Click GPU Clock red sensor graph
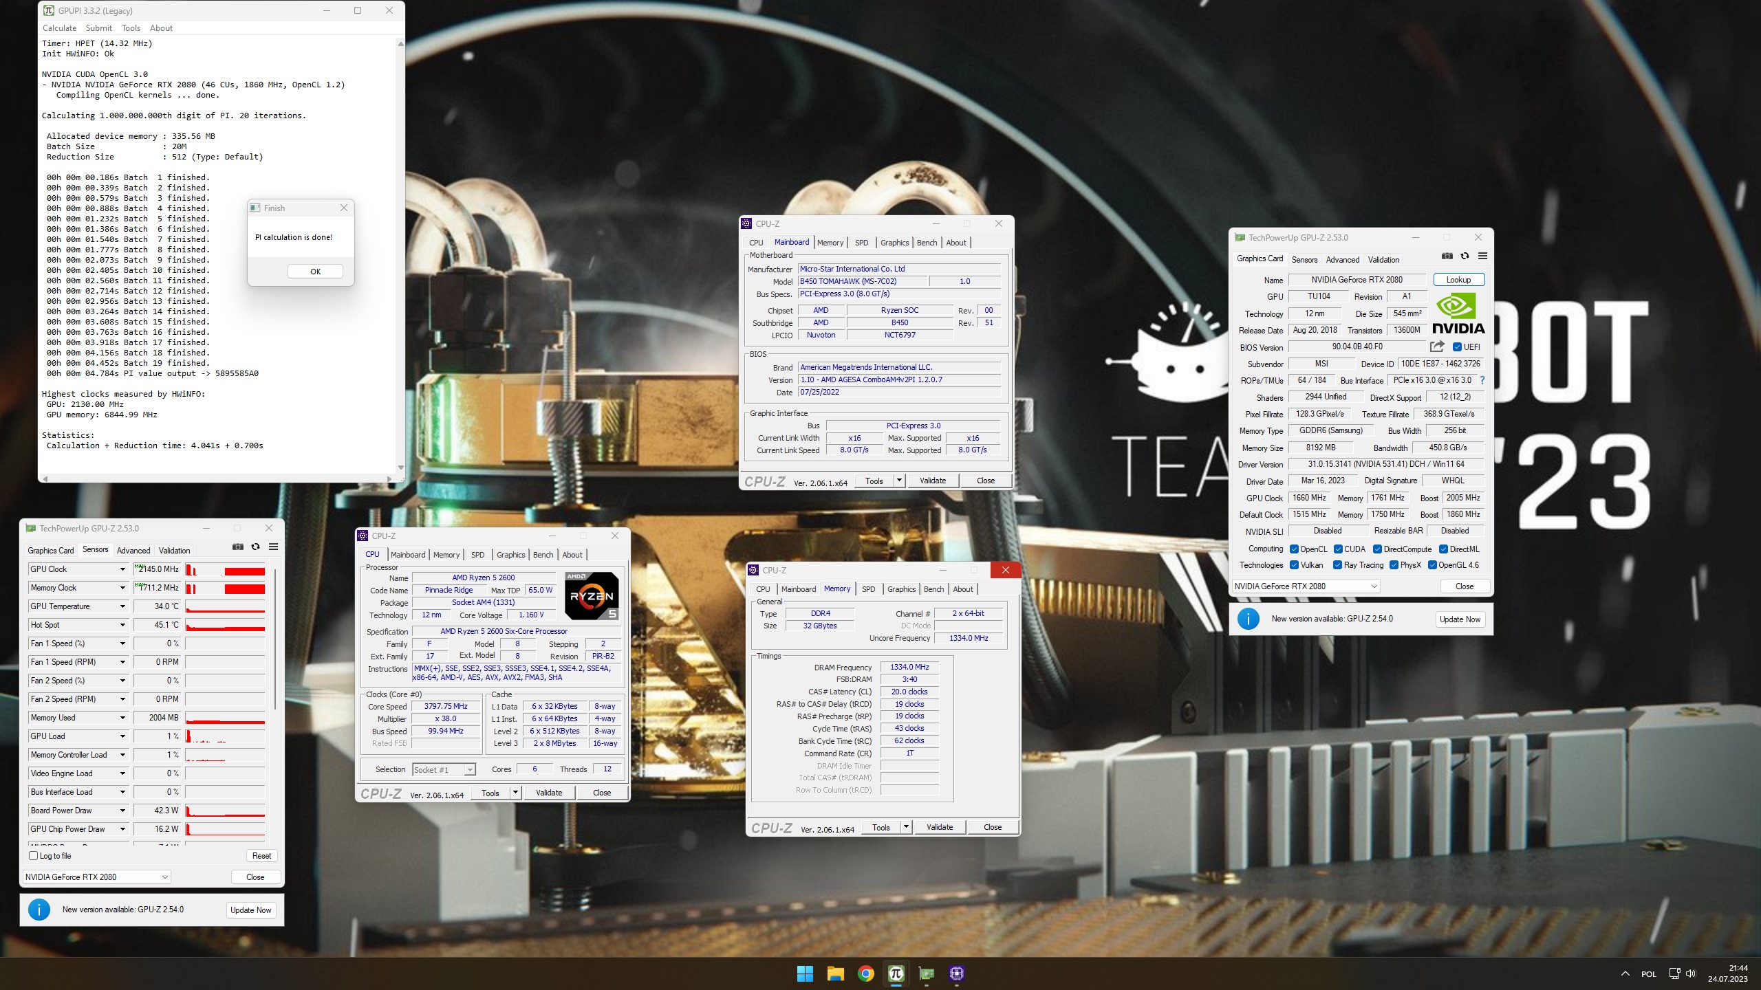 (x=225, y=569)
